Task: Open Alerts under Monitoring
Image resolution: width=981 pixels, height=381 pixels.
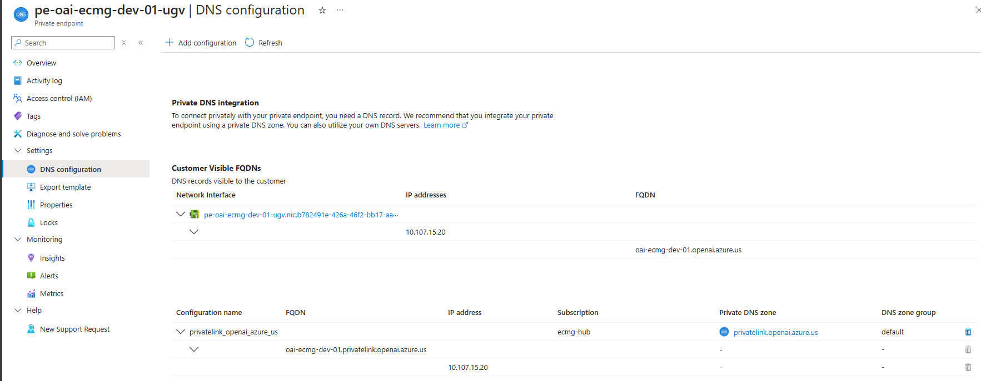Action: (49, 276)
